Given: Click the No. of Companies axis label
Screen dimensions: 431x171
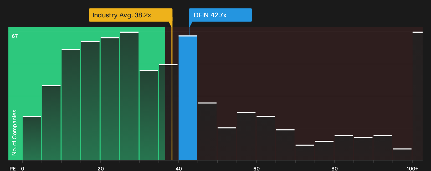Looking at the screenshot, I should (14, 132).
